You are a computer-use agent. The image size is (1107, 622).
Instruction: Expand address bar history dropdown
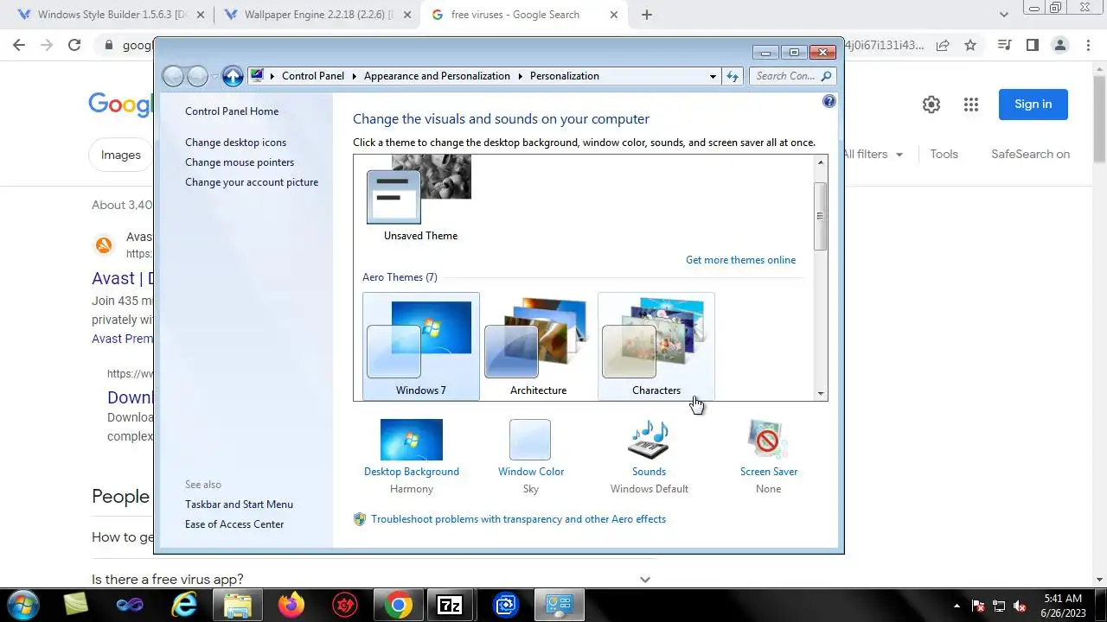tap(713, 76)
